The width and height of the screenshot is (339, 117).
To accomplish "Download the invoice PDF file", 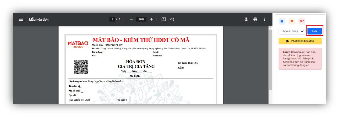I will point(246,19).
